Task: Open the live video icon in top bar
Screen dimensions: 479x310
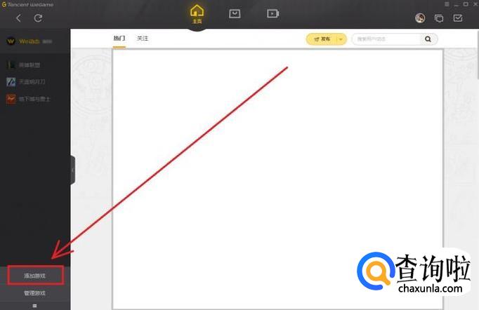Action: coord(273,14)
